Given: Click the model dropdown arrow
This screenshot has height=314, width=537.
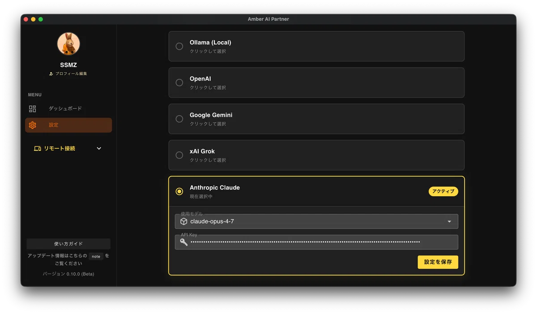Looking at the screenshot, I should pos(449,222).
